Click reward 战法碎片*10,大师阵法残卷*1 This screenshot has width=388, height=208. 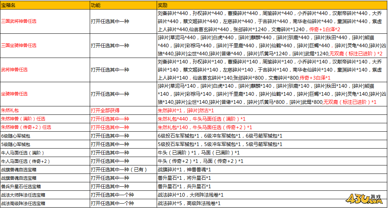click(x=191, y=195)
